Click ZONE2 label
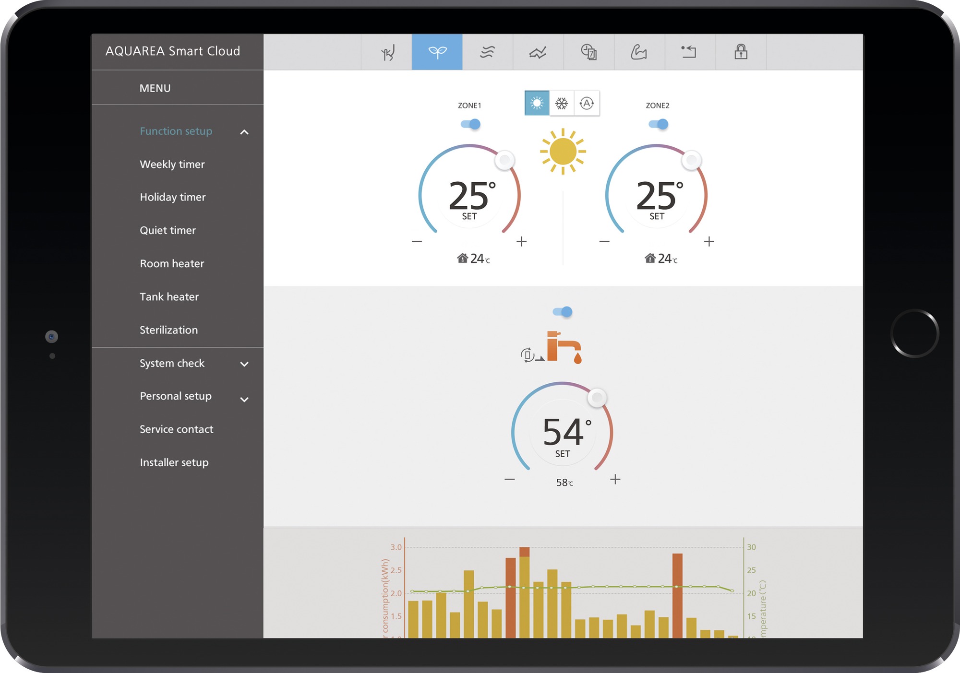 tap(657, 106)
